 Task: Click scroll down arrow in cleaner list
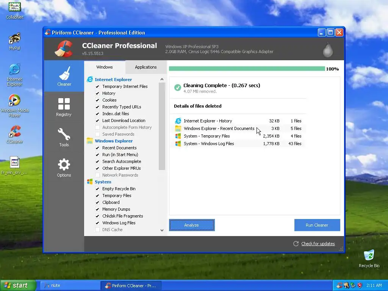tap(162, 230)
